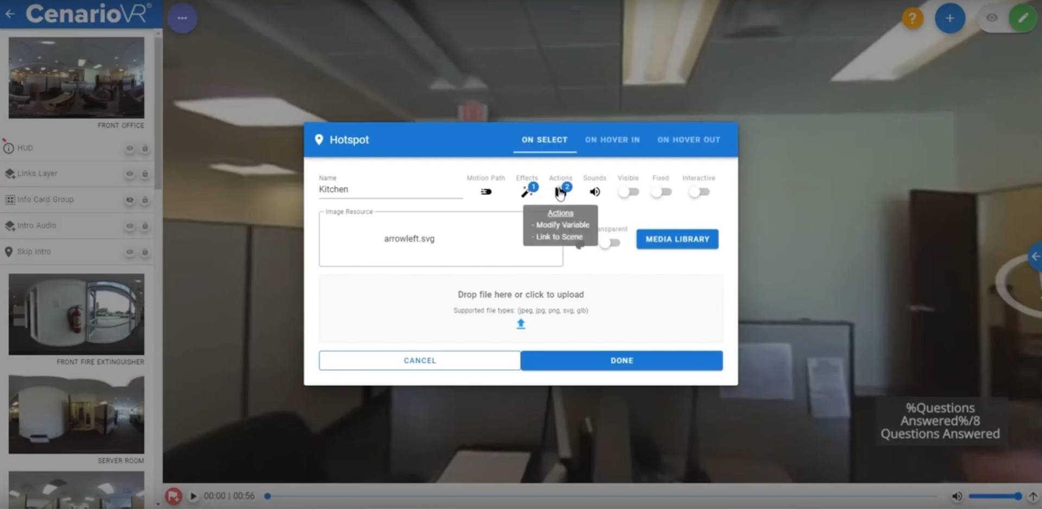Click the upload arrow icon
This screenshot has width=1042, height=509.
[x=520, y=324]
